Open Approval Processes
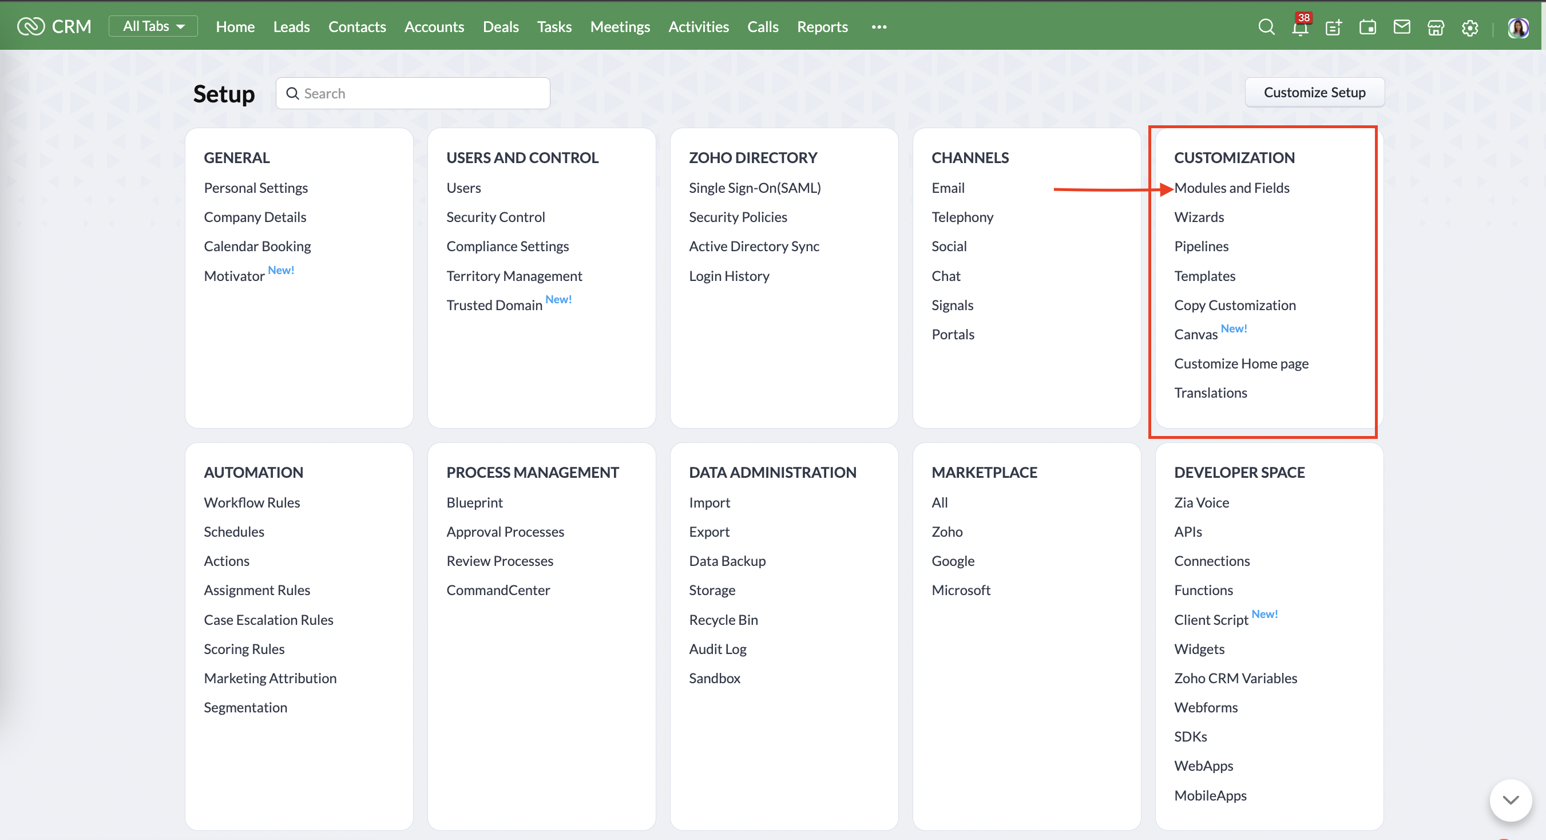 pyautogui.click(x=505, y=532)
